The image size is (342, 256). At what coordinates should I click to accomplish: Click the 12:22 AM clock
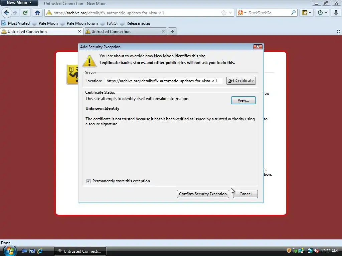tap(329, 251)
